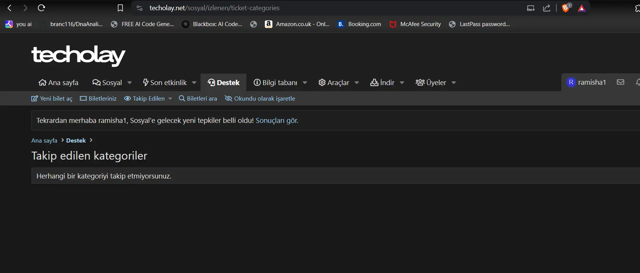640x273 pixels.
Task: Expand the Son etkinlik dropdown arrow
Action: [194, 82]
